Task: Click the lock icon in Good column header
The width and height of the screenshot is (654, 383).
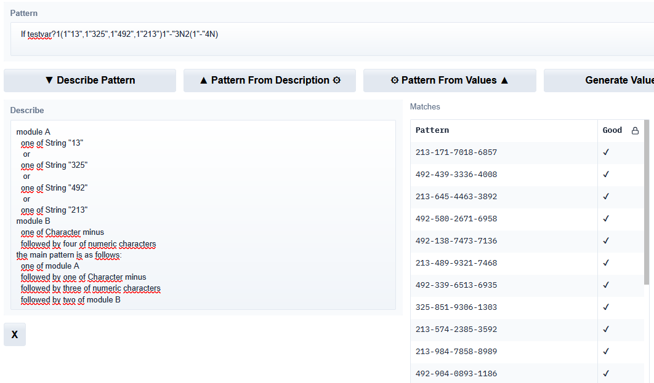Action: coord(635,130)
